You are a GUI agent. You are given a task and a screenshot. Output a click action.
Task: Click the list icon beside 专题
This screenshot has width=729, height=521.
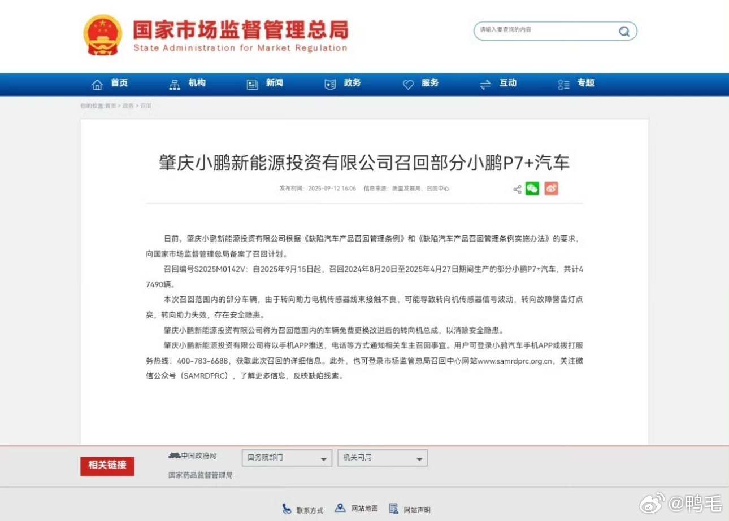click(563, 85)
